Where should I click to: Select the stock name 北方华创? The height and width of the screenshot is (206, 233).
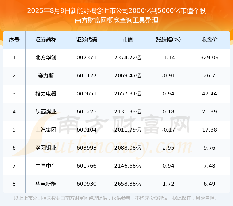coord(46,58)
